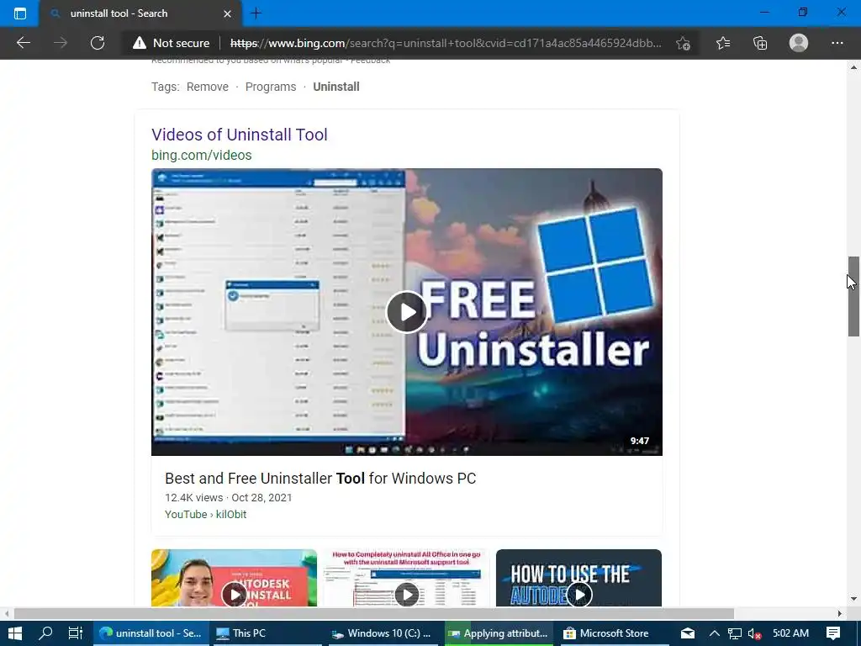This screenshot has width=861, height=646.
Task: Open the Action Center notifications
Action: click(x=833, y=633)
